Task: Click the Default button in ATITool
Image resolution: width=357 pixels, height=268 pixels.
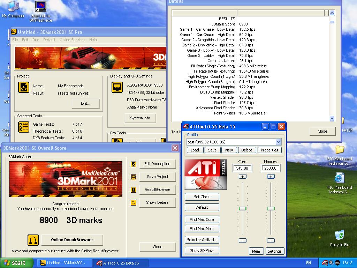Action: click(x=202, y=207)
